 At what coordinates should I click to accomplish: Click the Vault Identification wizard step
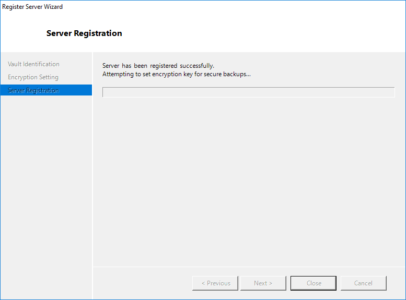pyautogui.click(x=33, y=64)
